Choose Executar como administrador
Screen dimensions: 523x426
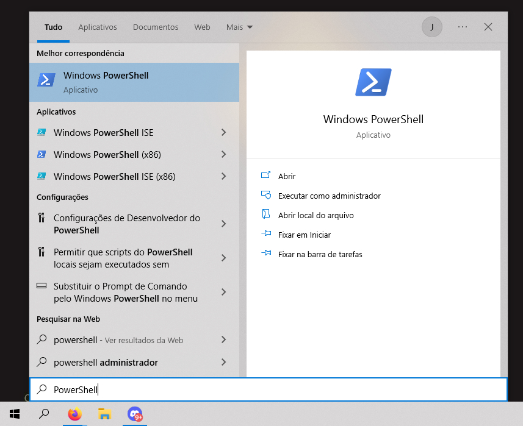(329, 196)
